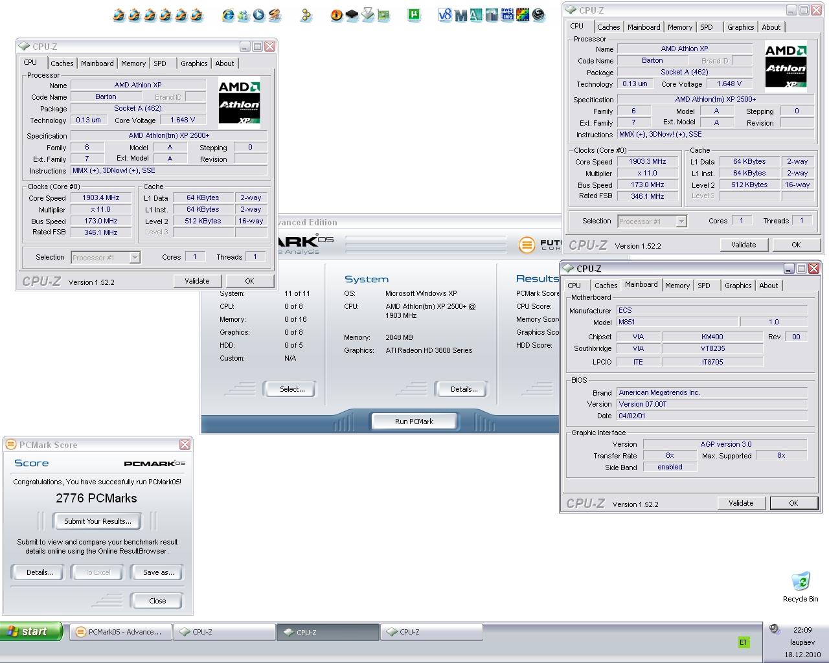Open About tab in left CPU-Z window
Image resolution: width=829 pixels, height=663 pixels.
(225, 63)
